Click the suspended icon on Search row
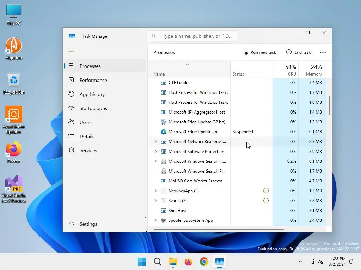 (x=266, y=201)
